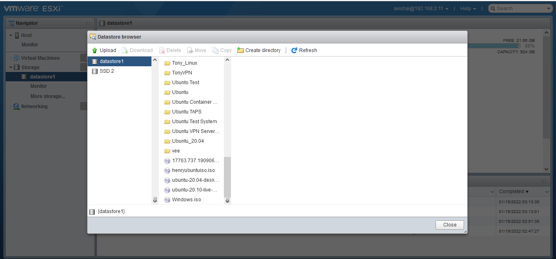The image size is (556, 259).
Task: Sort tasks by the Completed column
Action: tap(514, 192)
